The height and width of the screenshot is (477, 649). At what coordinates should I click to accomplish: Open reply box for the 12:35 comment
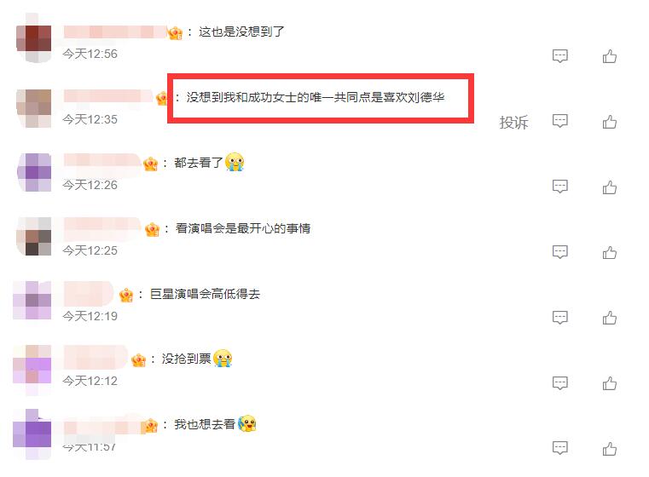coord(560,121)
